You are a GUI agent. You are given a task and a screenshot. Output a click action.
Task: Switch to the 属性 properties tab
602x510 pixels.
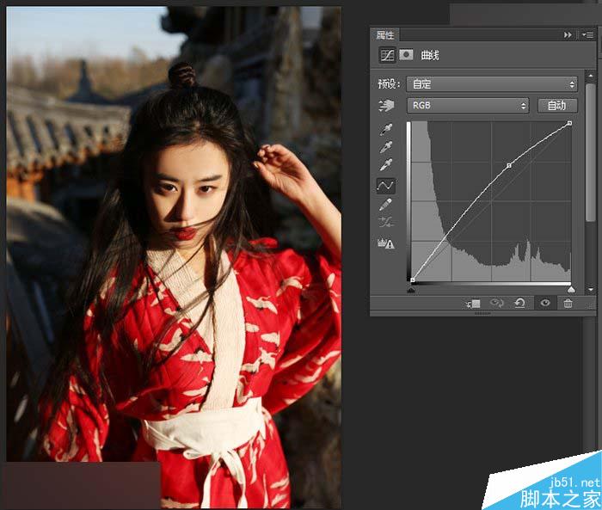[384, 35]
